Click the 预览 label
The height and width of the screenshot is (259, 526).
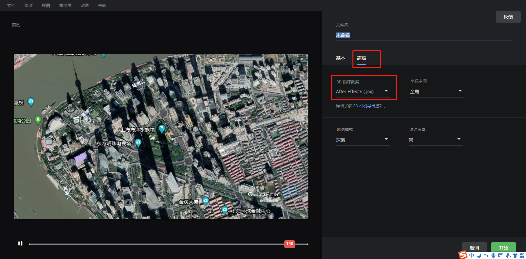[16, 25]
